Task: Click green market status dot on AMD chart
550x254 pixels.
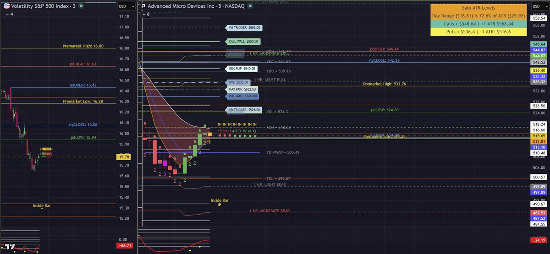Action: point(249,6)
